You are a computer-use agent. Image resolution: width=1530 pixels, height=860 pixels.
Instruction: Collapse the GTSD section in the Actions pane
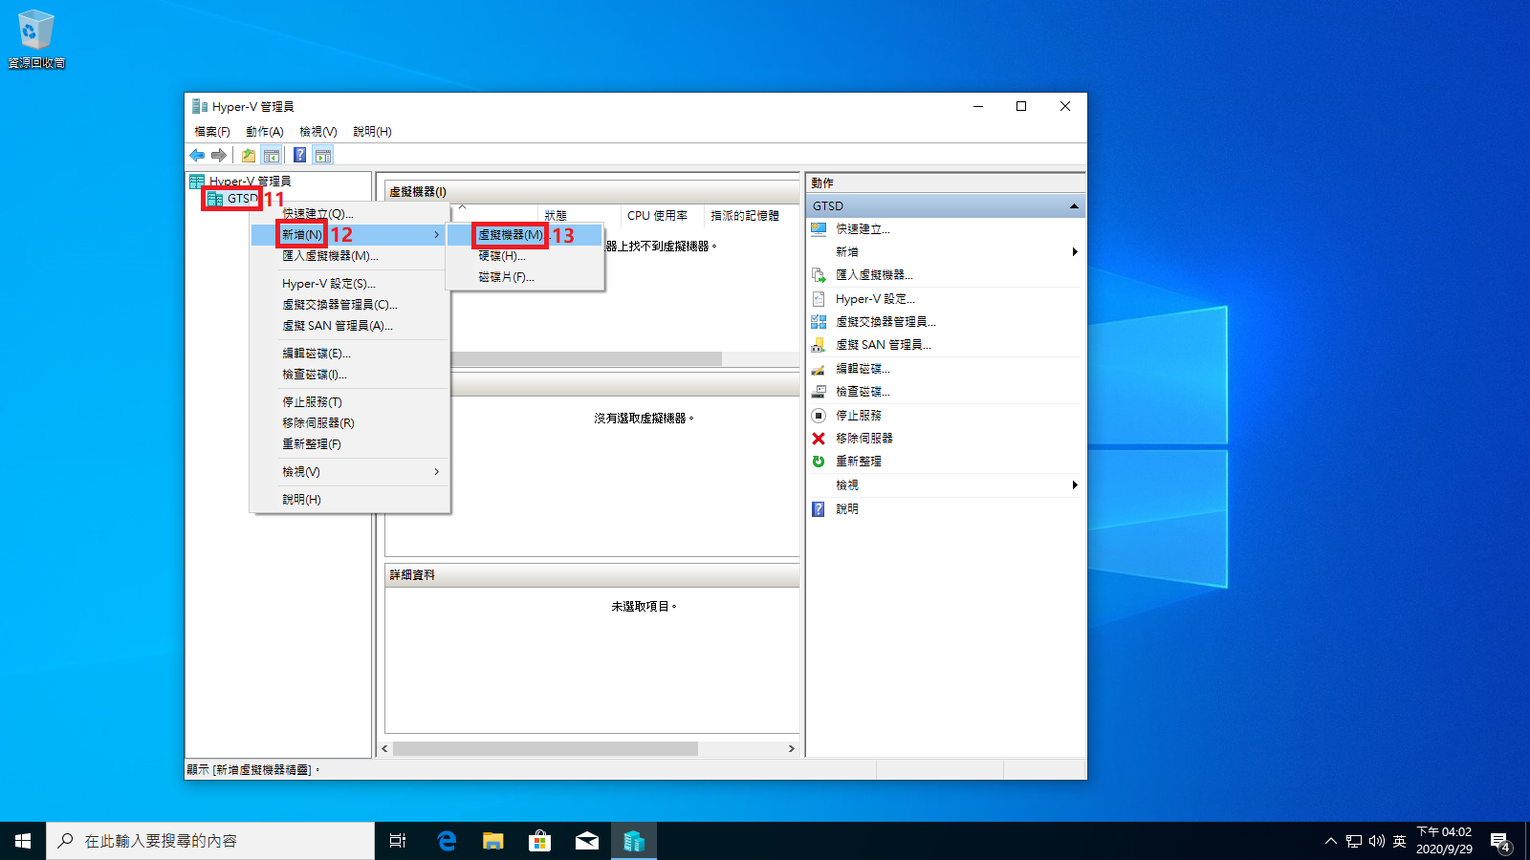coord(1074,206)
